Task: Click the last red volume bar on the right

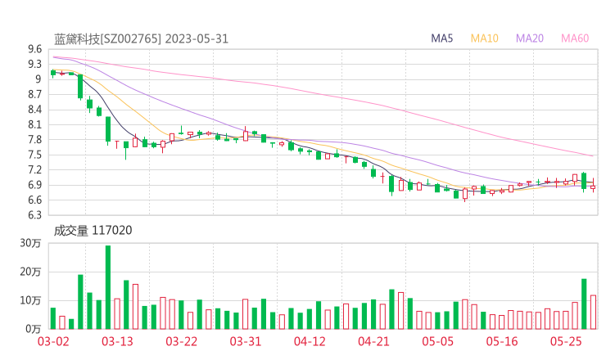Action: [593, 312]
